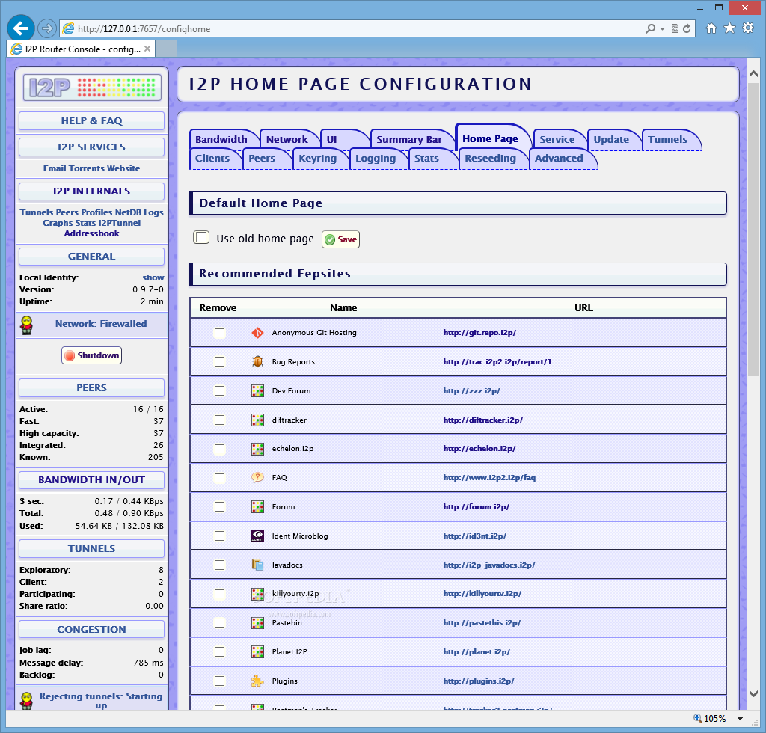Click the address bar search magnifier

coord(650,29)
